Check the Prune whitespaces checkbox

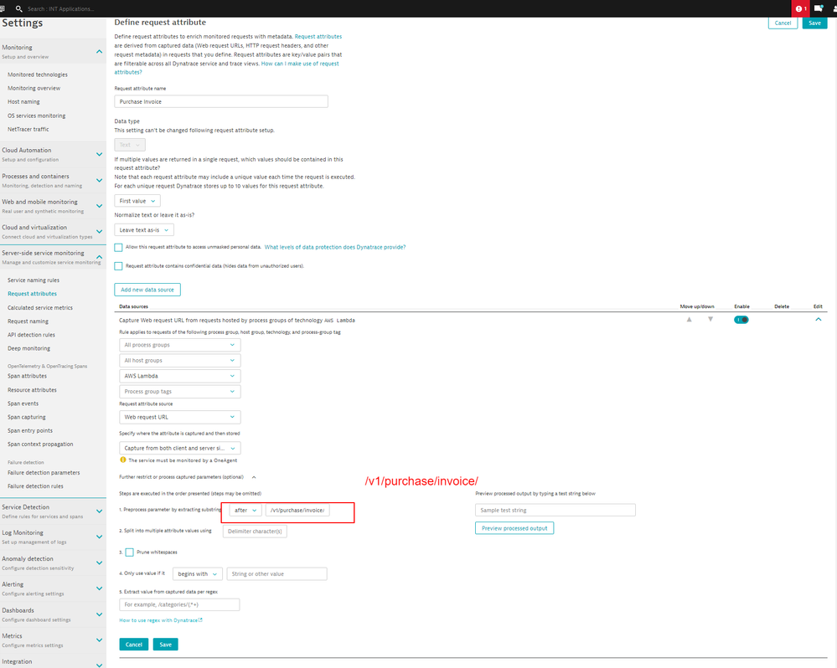pos(130,552)
